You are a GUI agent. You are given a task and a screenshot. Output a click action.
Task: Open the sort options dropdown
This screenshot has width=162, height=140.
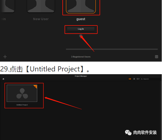click(x=138, y=79)
